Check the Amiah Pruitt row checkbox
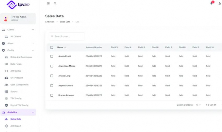 52,56
